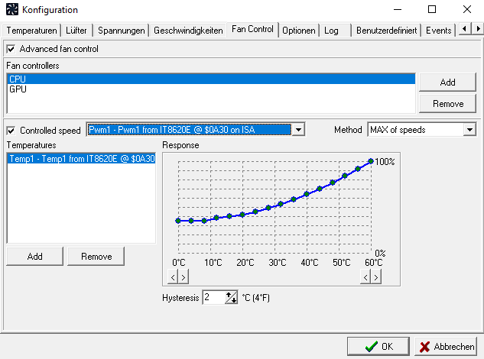Maximize the Konfiguration window

432,9
